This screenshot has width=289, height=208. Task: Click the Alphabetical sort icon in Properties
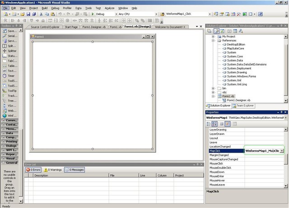coord(215,123)
